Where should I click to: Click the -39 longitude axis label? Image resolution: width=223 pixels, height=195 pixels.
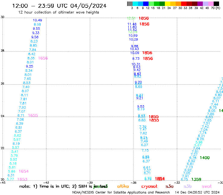coord(90,183)
